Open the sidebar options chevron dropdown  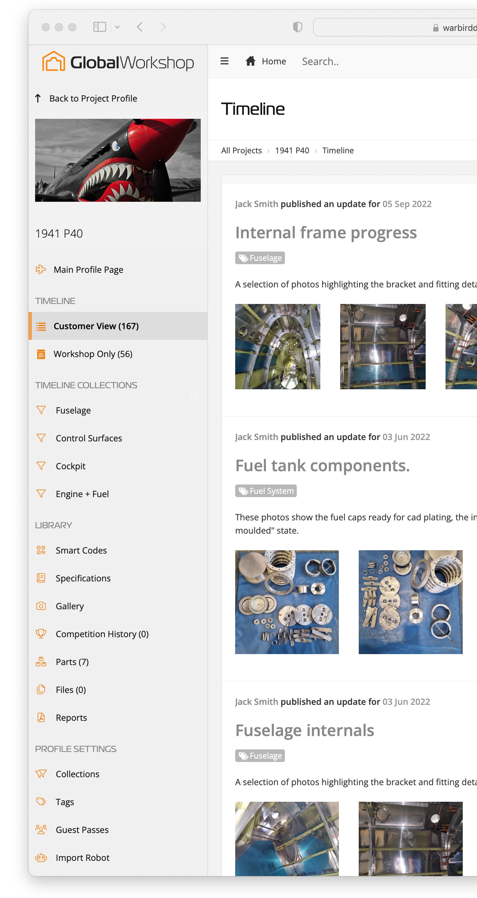(x=117, y=27)
